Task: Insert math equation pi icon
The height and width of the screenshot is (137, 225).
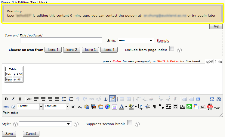Action: point(175,107)
